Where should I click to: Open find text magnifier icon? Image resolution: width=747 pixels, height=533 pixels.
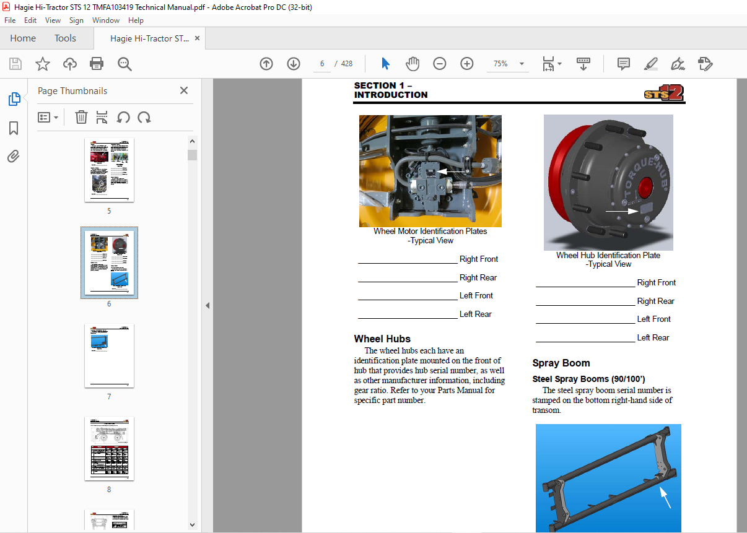(x=125, y=64)
